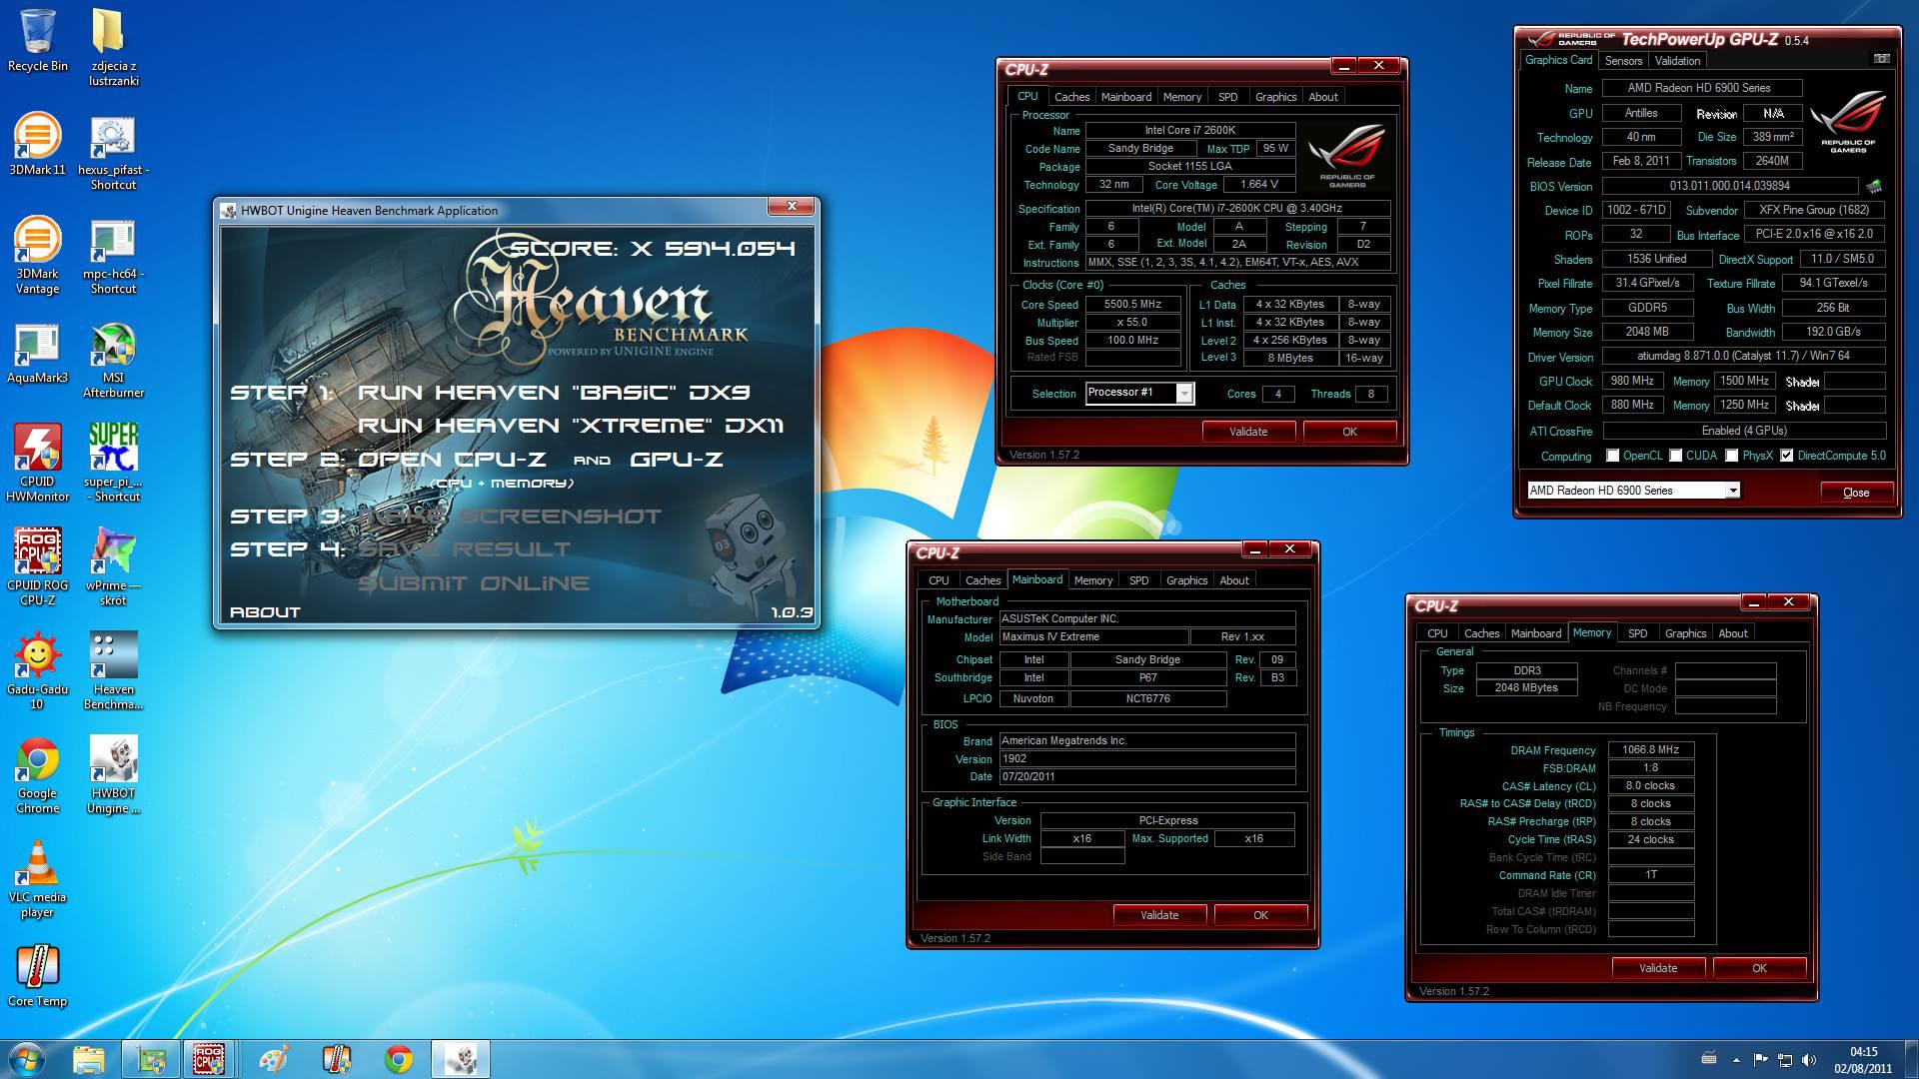Open wPrime shortcut icon

point(113,566)
